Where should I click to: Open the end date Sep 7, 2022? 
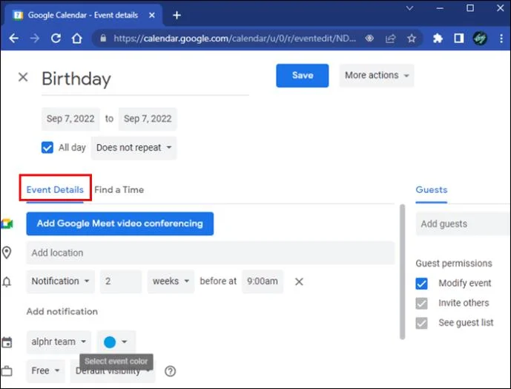point(148,119)
